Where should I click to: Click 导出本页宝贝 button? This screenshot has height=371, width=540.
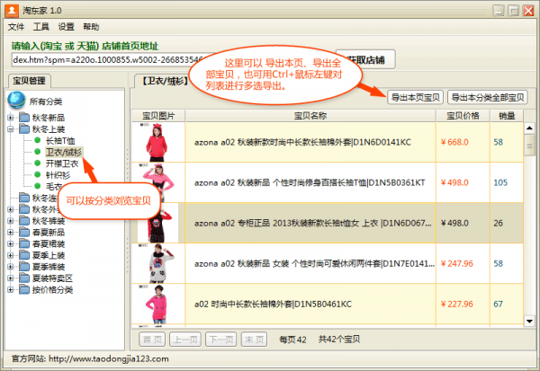click(416, 98)
